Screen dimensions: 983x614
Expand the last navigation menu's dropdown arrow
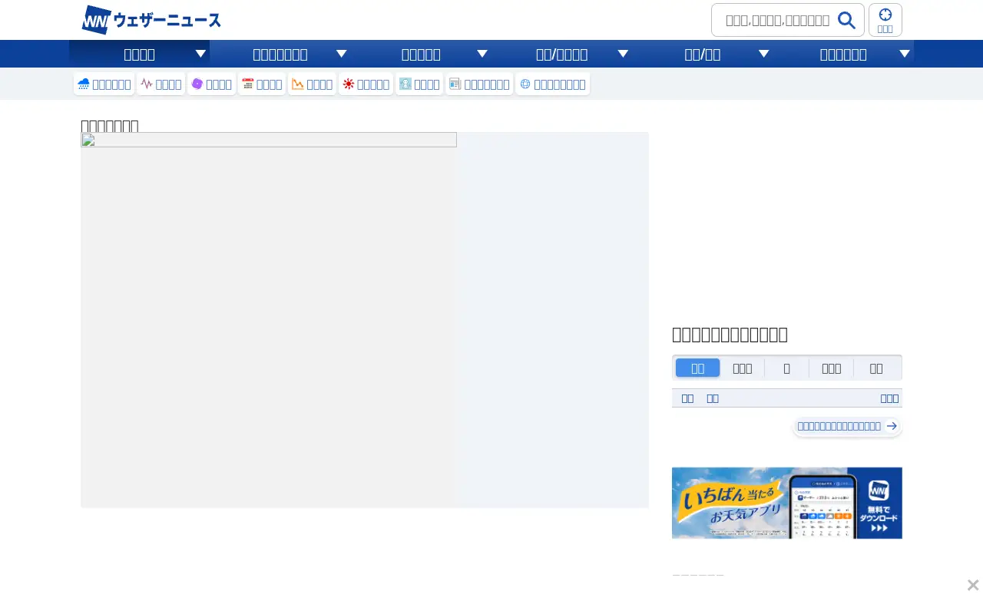point(905,54)
